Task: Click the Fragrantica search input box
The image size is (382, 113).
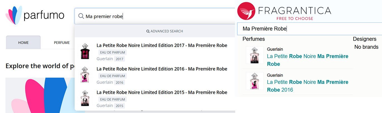Action: tap(307, 29)
